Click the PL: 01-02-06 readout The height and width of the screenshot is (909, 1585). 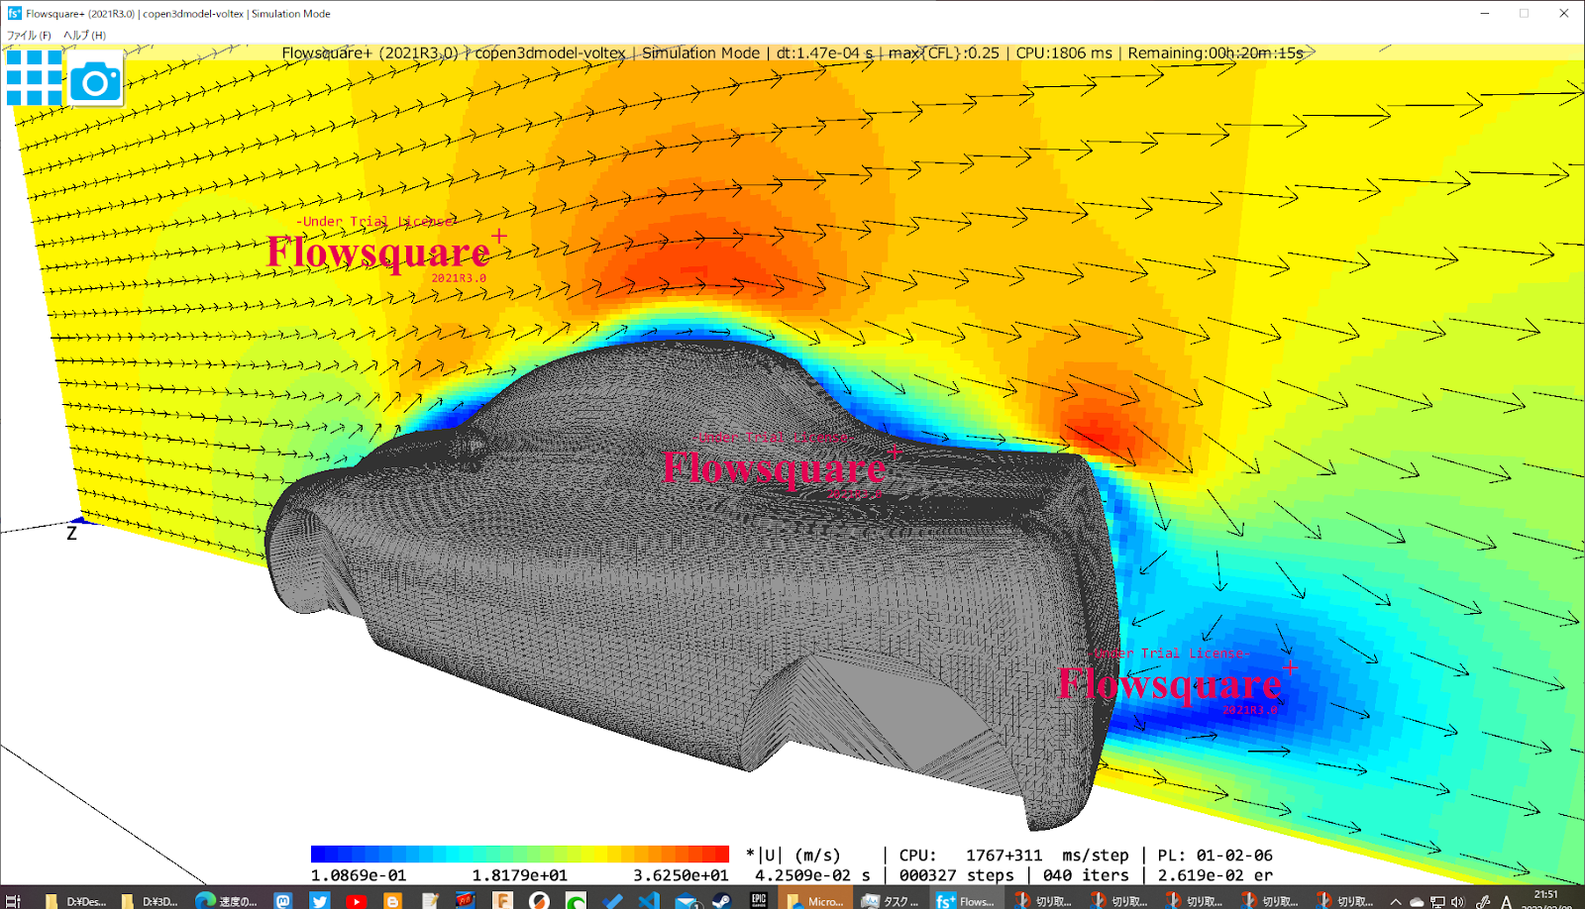[x=1215, y=855]
